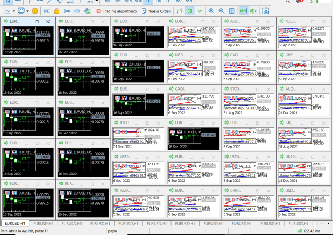This screenshot has height=235, width=333.
Task: Click chart icon in USDJ... window title
Action: click(226, 157)
